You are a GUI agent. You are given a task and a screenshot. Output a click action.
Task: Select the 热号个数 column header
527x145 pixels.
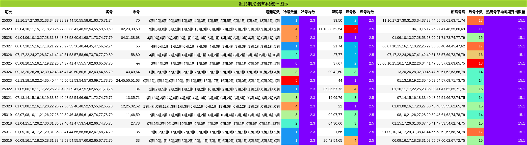[x=476, y=12]
